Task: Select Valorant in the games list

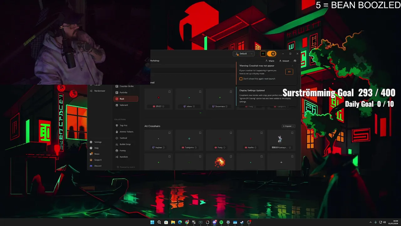Action: [126, 105]
